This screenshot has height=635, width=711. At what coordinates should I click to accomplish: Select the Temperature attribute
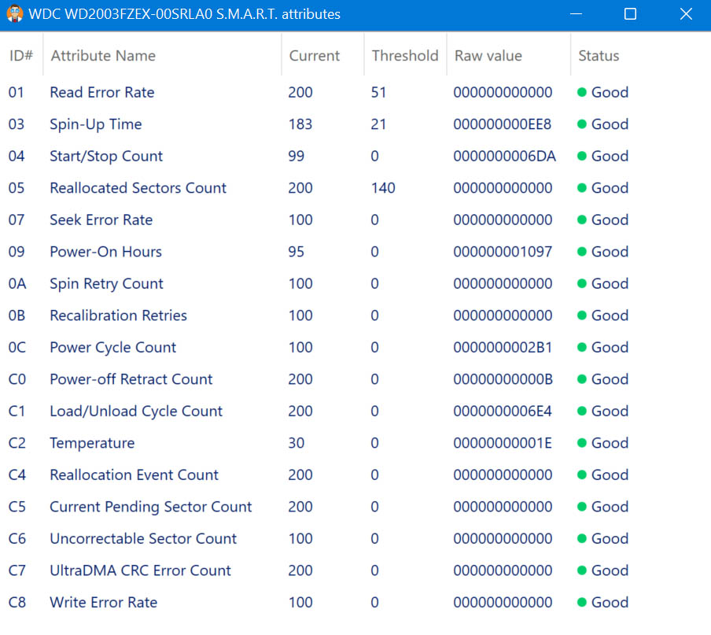click(92, 443)
